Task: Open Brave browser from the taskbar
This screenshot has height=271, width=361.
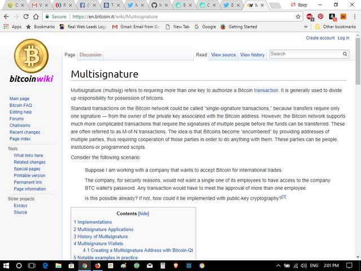Action: coord(176,266)
